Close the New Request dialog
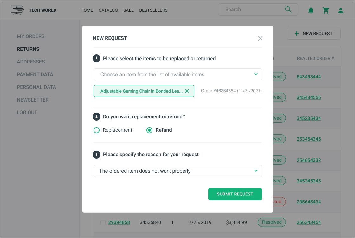Viewport: 355px width, 238px height. click(x=260, y=38)
